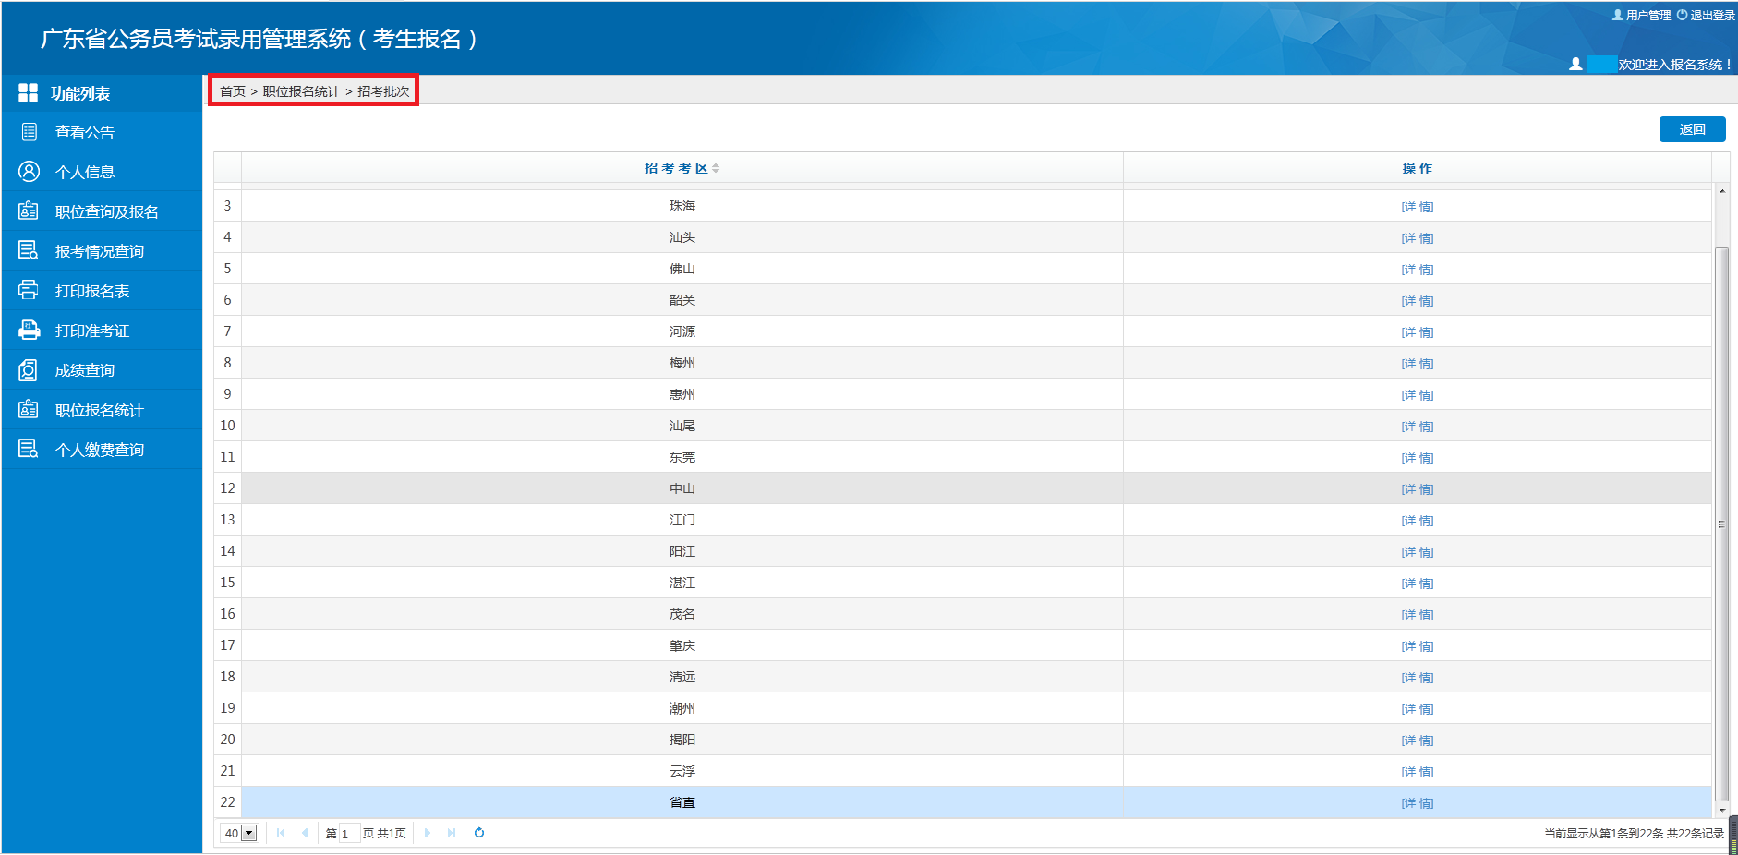This screenshot has height=855, width=1738.
Task: Go to last page with pager icon
Action: (x=451, y=833)
